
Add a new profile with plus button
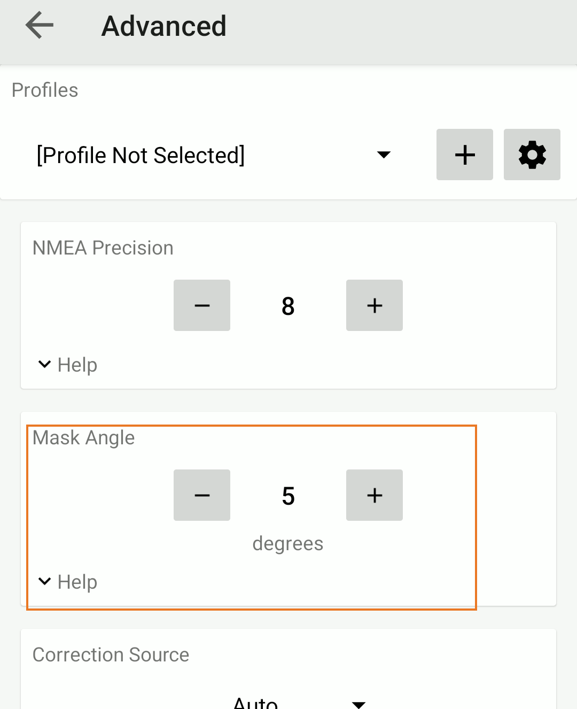464,155
